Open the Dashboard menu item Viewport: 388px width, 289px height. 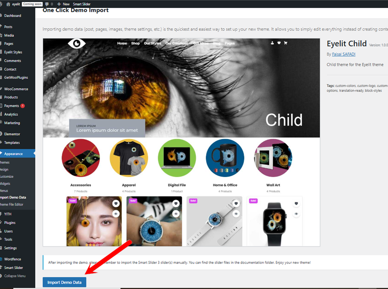click(x=13, y=16)
